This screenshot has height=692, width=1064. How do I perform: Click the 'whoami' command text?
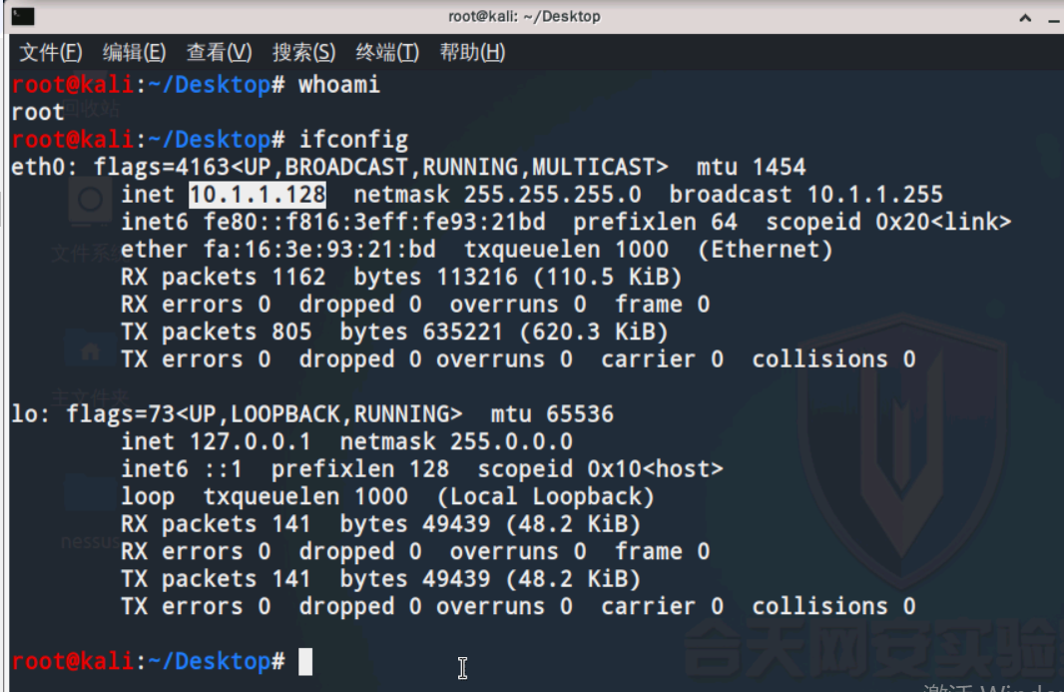point(339,85)
